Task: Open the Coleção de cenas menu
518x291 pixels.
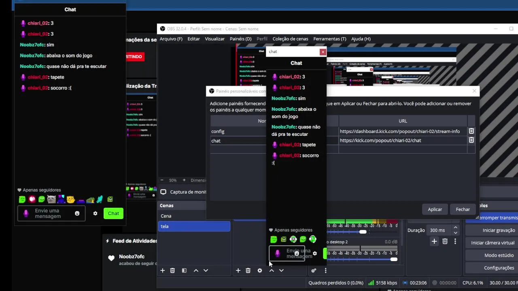Action: 290,39
